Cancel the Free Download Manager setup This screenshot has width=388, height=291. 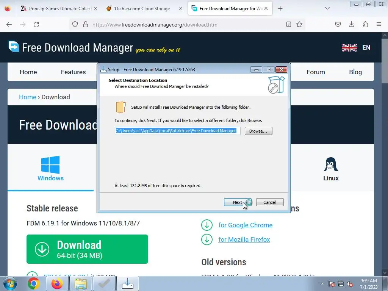269,202
